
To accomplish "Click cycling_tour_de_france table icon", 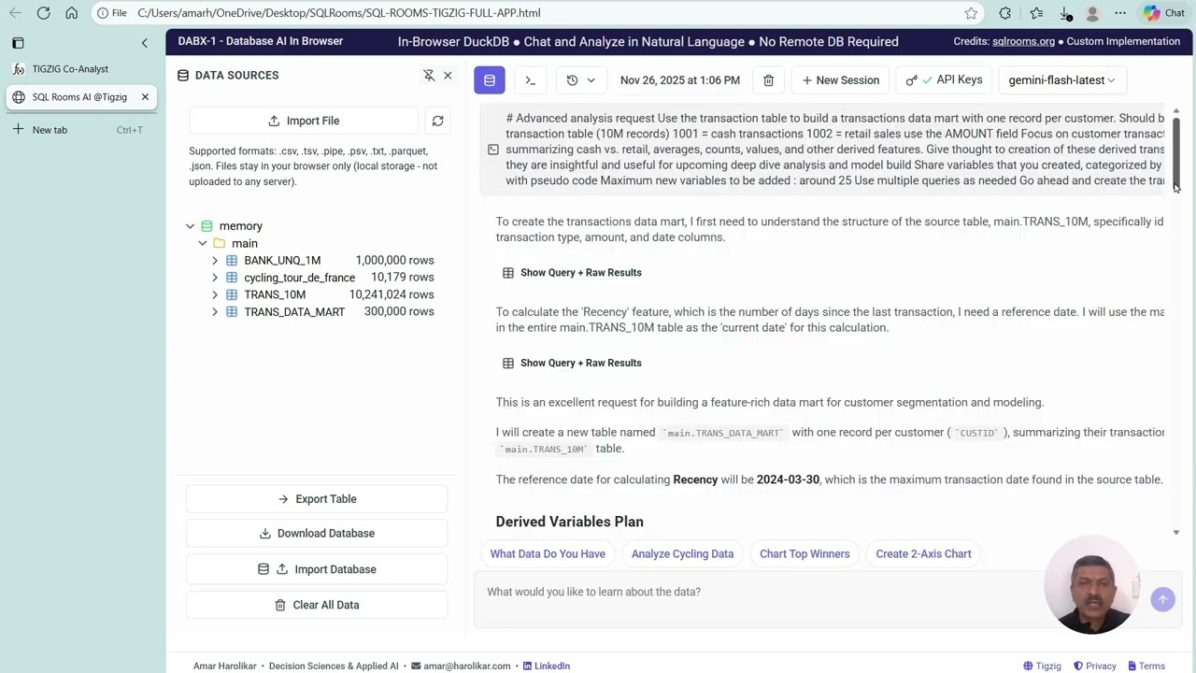I will coord(232,278).
